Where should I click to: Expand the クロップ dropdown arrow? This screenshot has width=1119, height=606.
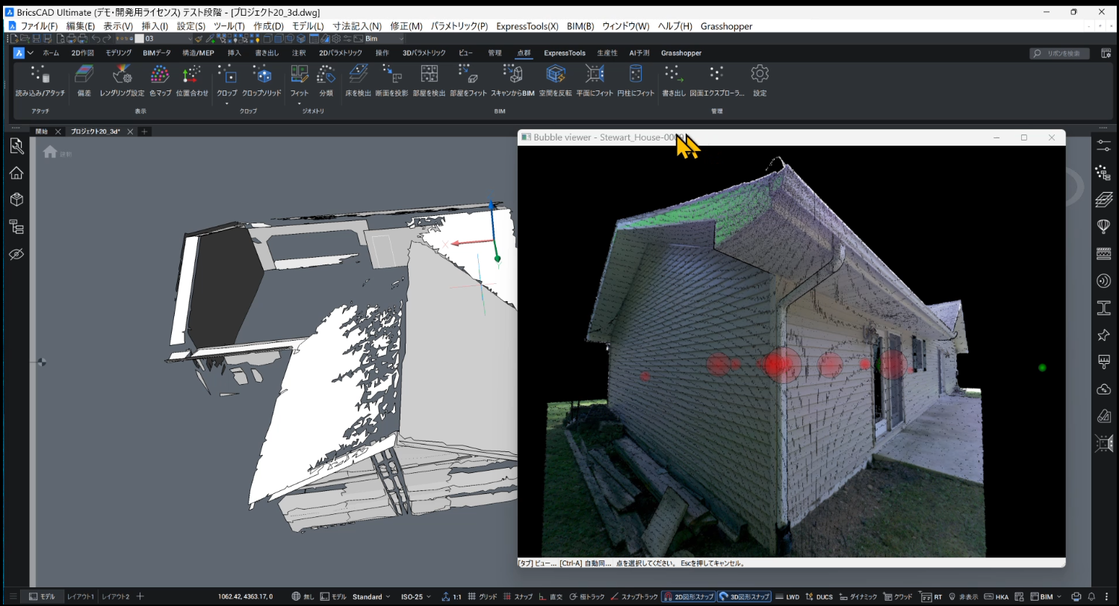(x=227, y=103)
